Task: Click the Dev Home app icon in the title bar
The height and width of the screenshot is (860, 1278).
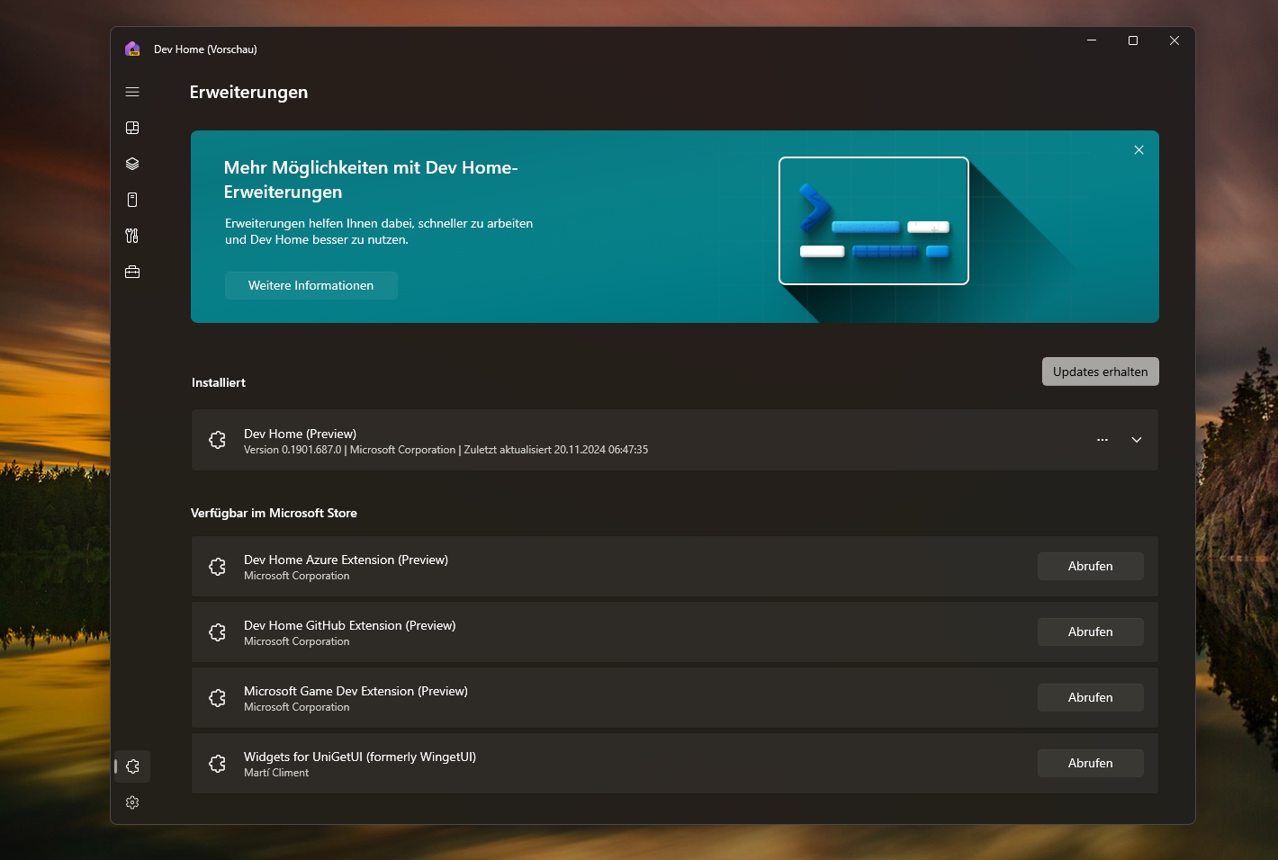Action: click(132, 49)
